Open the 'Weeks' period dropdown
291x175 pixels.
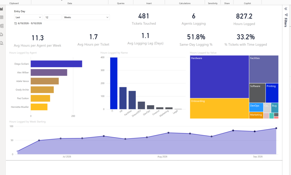coord(86,17)
